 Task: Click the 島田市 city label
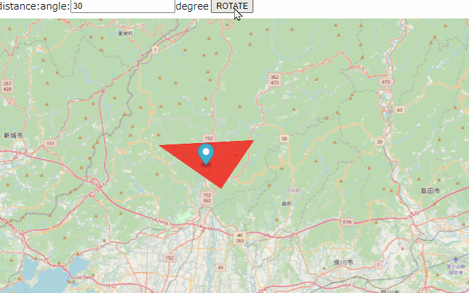tap(430, 191)
